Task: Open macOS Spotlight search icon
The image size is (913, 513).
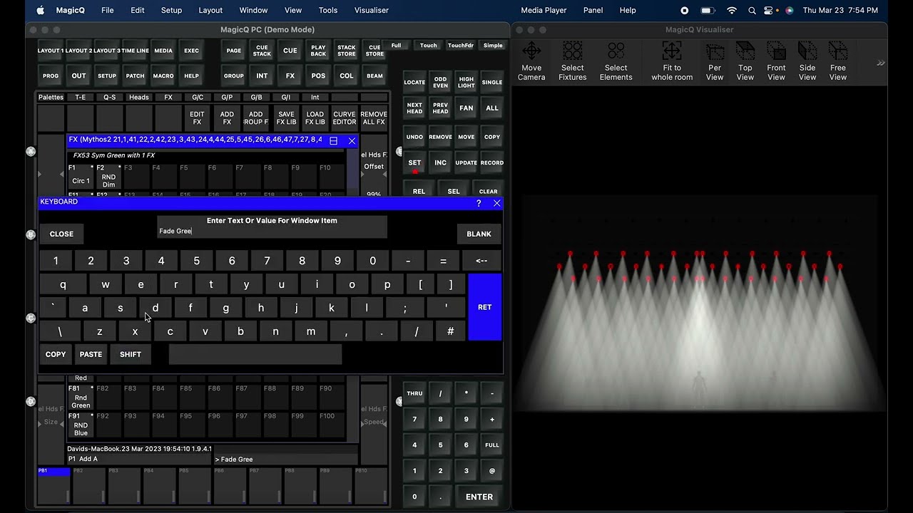Action: click(752, 10)
